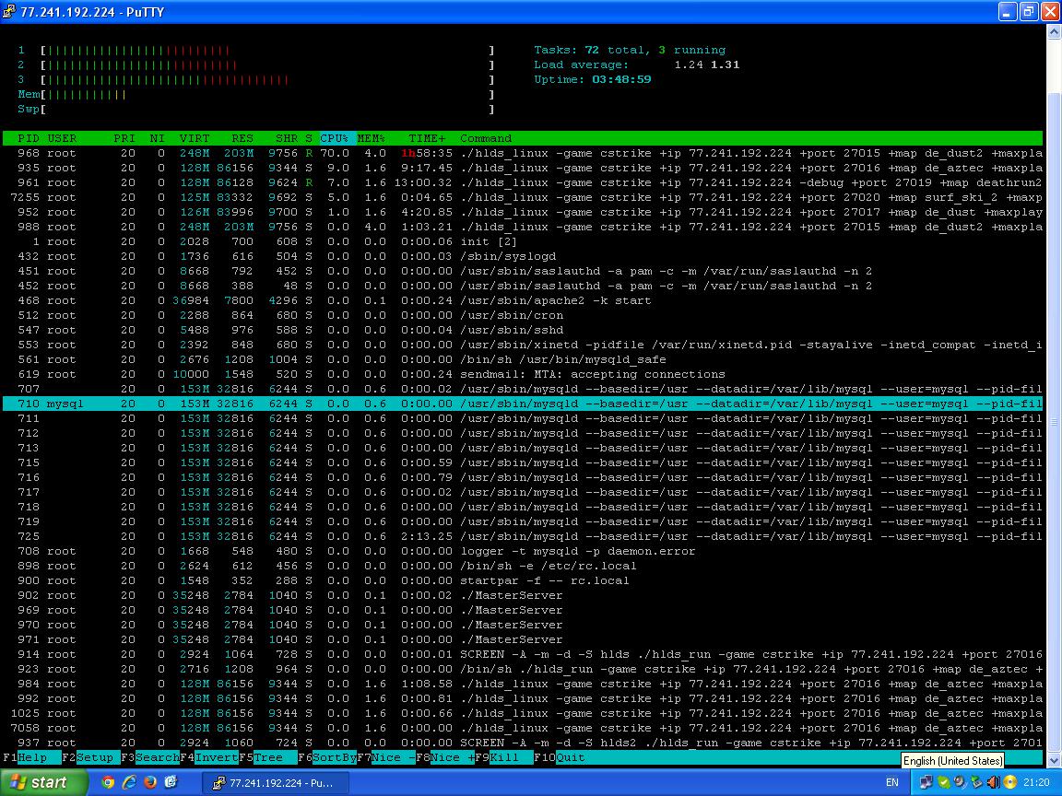
Task: Sort by the PID column header
Action: coord(29,138)
